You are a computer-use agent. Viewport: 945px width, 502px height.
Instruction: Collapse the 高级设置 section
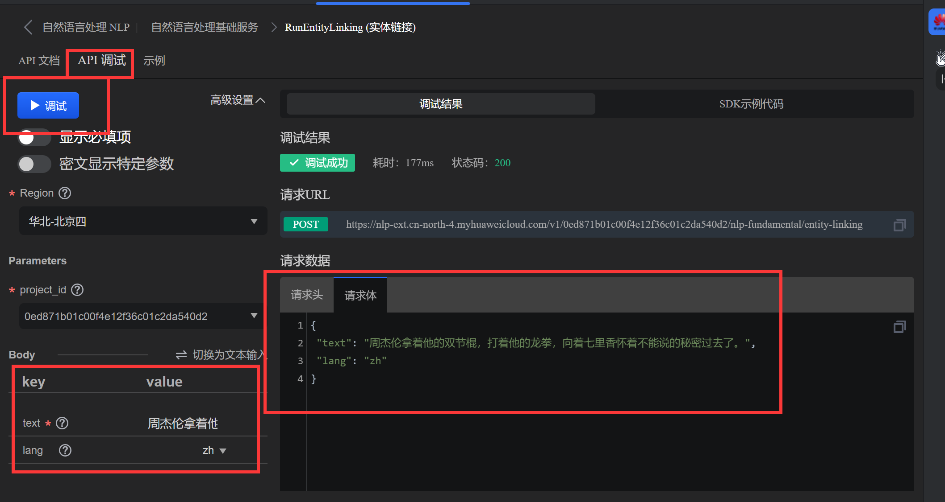238,100
